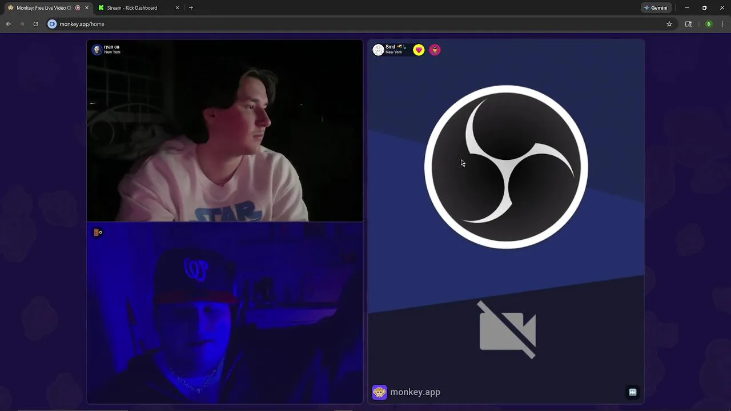
Task: Open the Chrome three-dot menu
Action: (722, 24)
